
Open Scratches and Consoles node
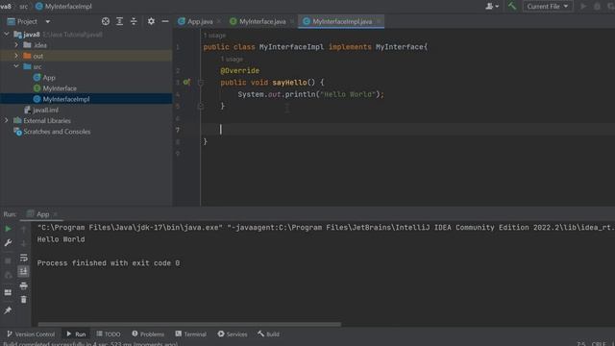pos(57,132)
